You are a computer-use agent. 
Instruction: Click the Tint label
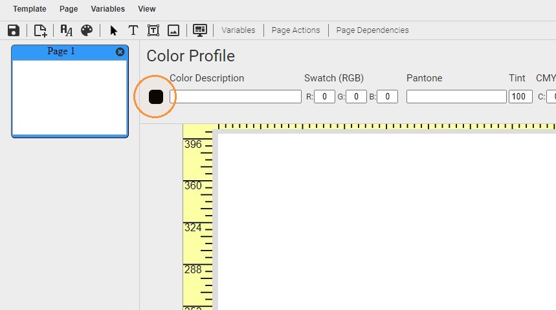(x=517, y=78)
